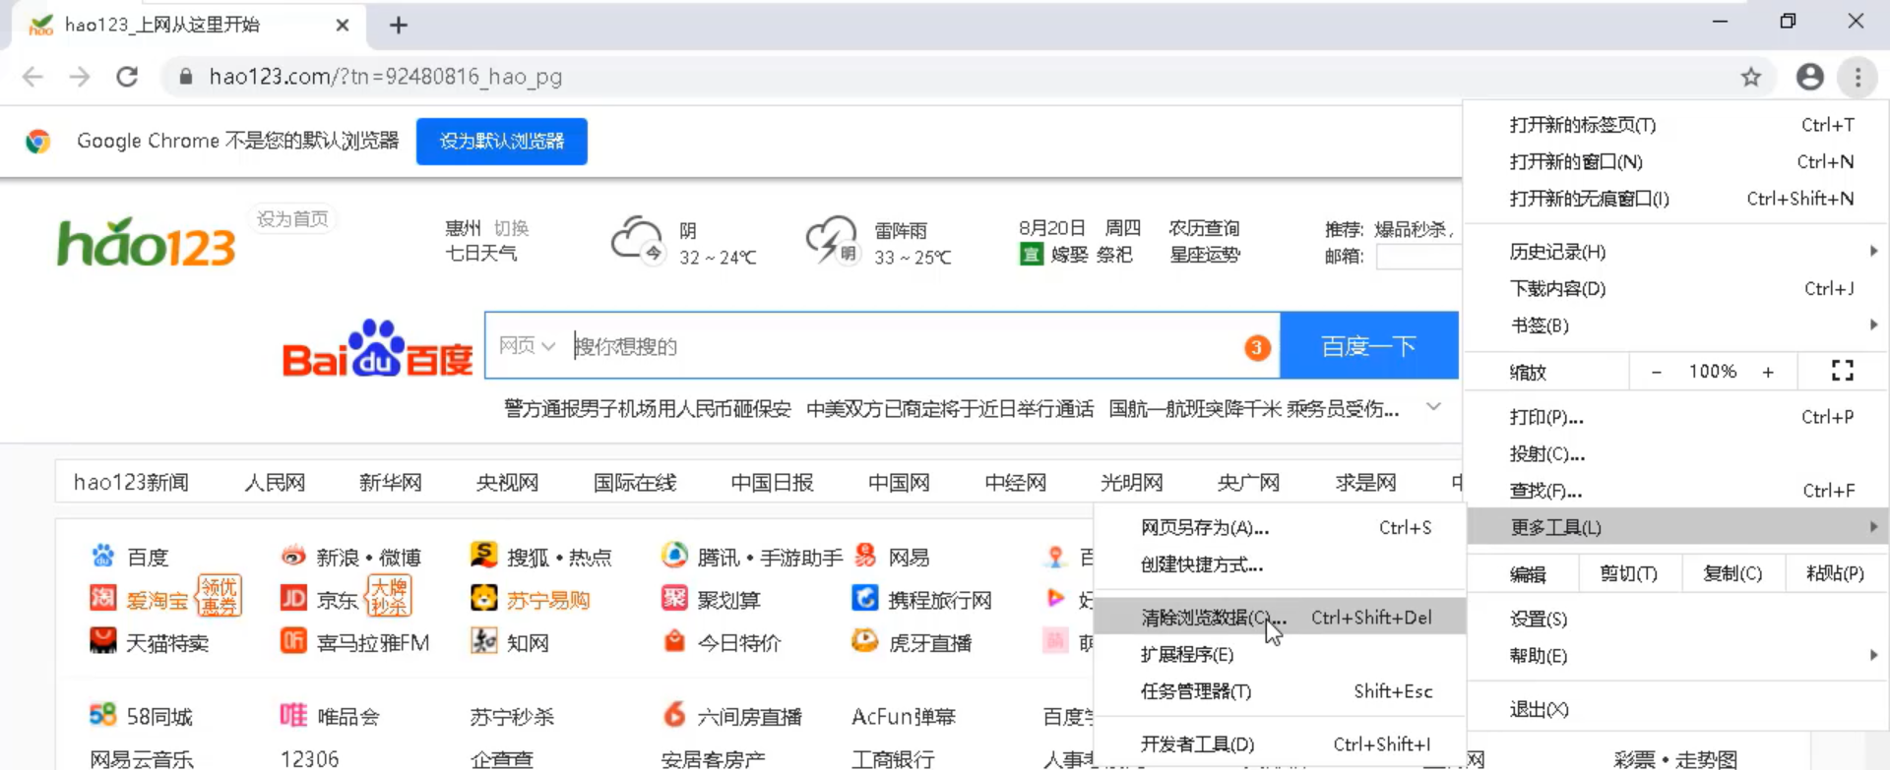Click the fullscreen icon in zoom row
Image resolution: width=1890 pixels, height=770 pixels.
coord(1842,371)
